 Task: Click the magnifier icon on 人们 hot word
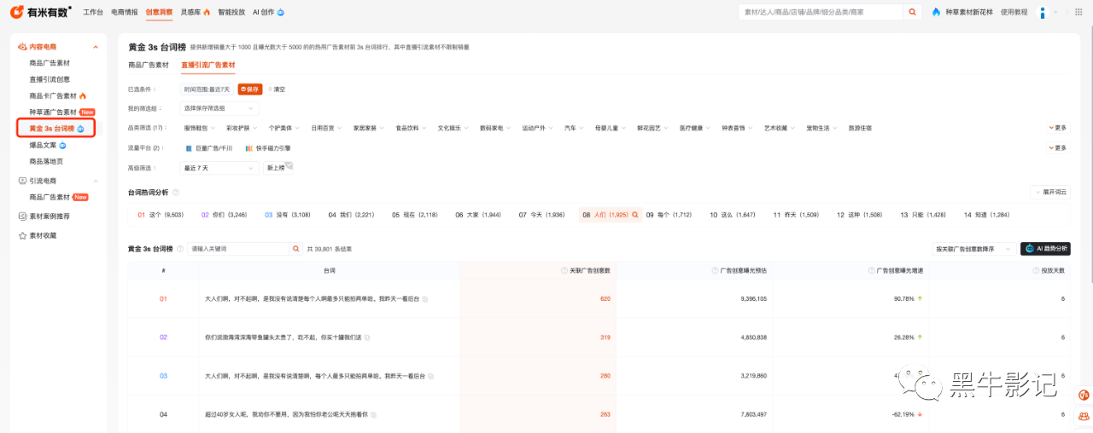634,215
